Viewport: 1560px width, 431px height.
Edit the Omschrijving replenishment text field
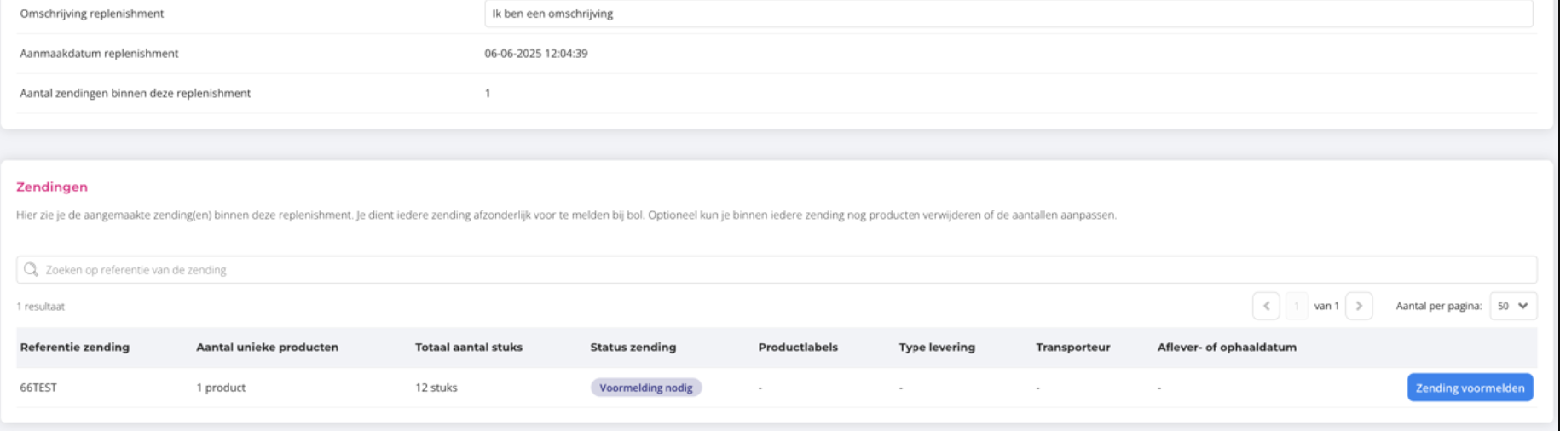pos(1008,14)
